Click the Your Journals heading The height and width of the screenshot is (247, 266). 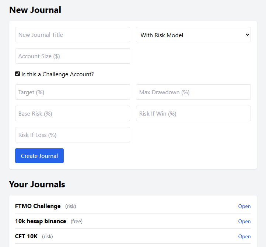click(x=37, y=184)
